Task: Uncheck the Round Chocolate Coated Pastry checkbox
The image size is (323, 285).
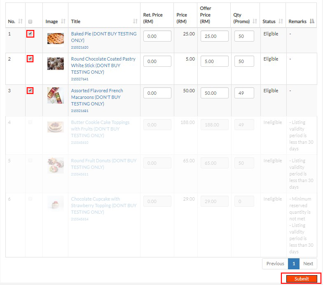Action: pyautogui.click(x=30, y=58)
